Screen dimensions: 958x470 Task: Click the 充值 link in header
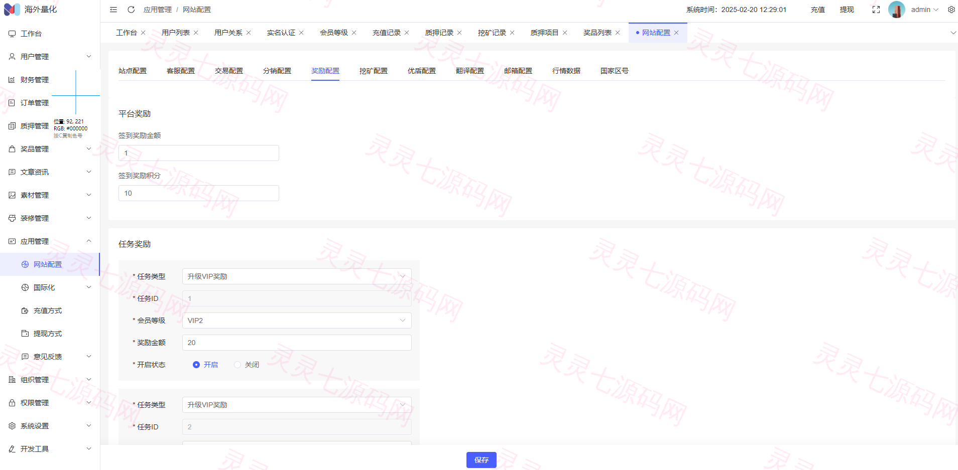coord(818,10)
